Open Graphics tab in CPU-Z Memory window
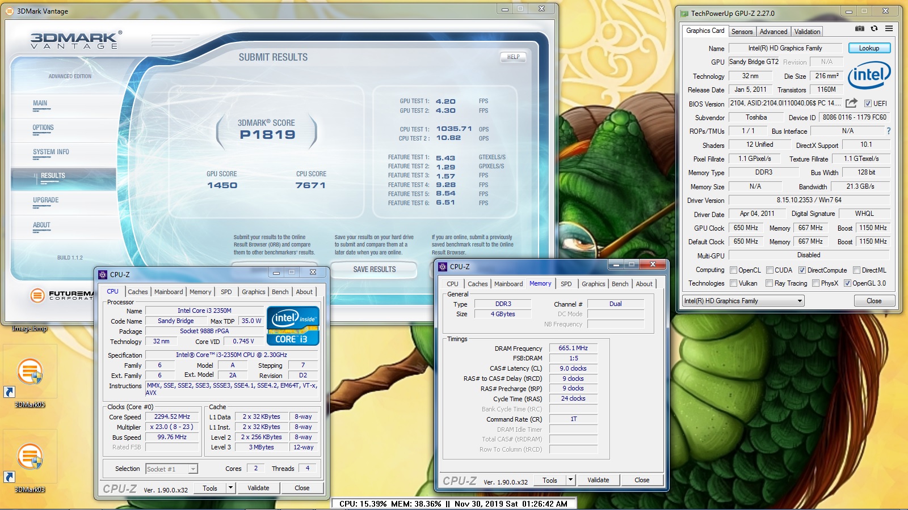 [593, 284]
